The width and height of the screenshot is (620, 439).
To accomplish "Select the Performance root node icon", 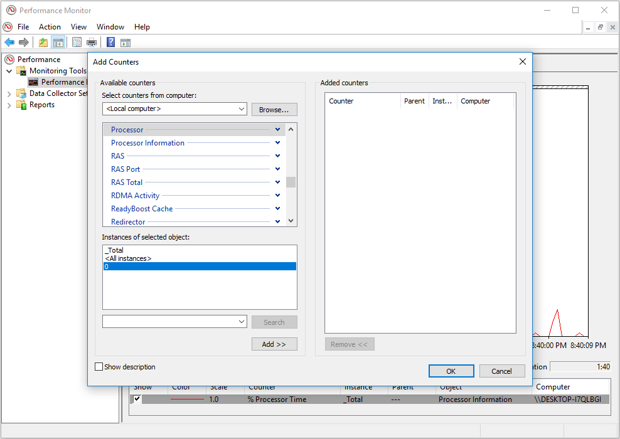I will (x=9, y=60).
